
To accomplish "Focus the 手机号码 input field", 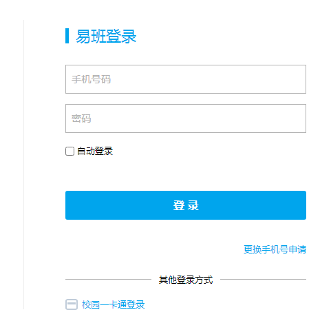I will [186, 79].
